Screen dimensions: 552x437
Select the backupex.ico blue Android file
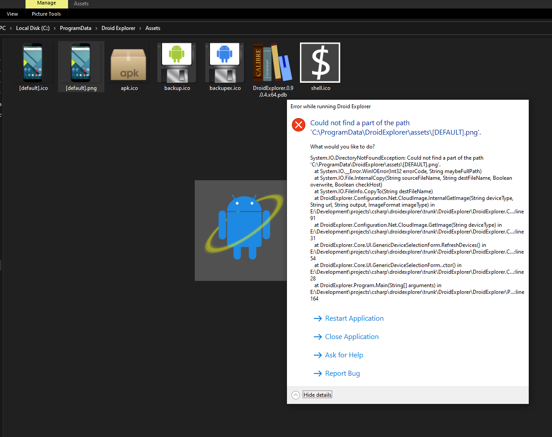tap(225, 63)
